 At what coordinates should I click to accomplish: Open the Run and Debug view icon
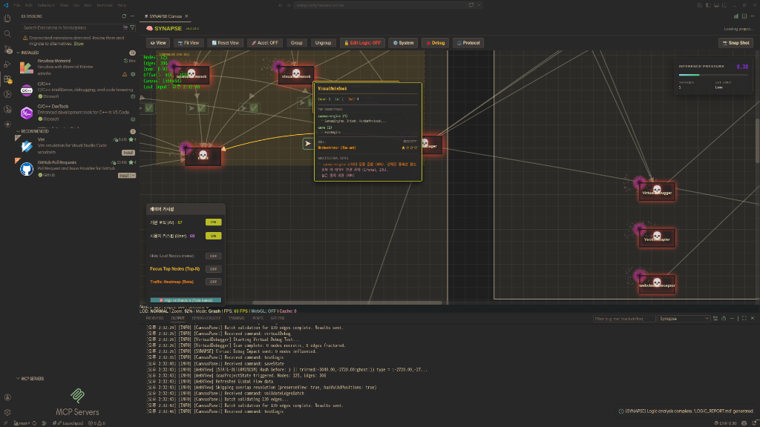click(7, 64)
